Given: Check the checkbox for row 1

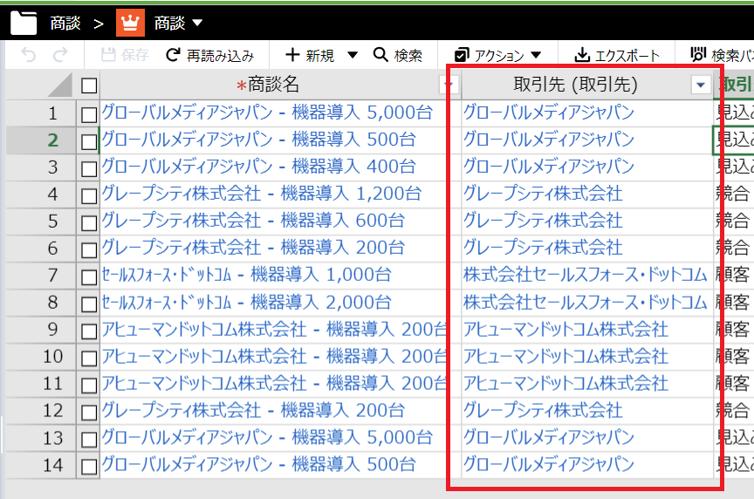Looking at the screenshot, I should tap(89, 115).
